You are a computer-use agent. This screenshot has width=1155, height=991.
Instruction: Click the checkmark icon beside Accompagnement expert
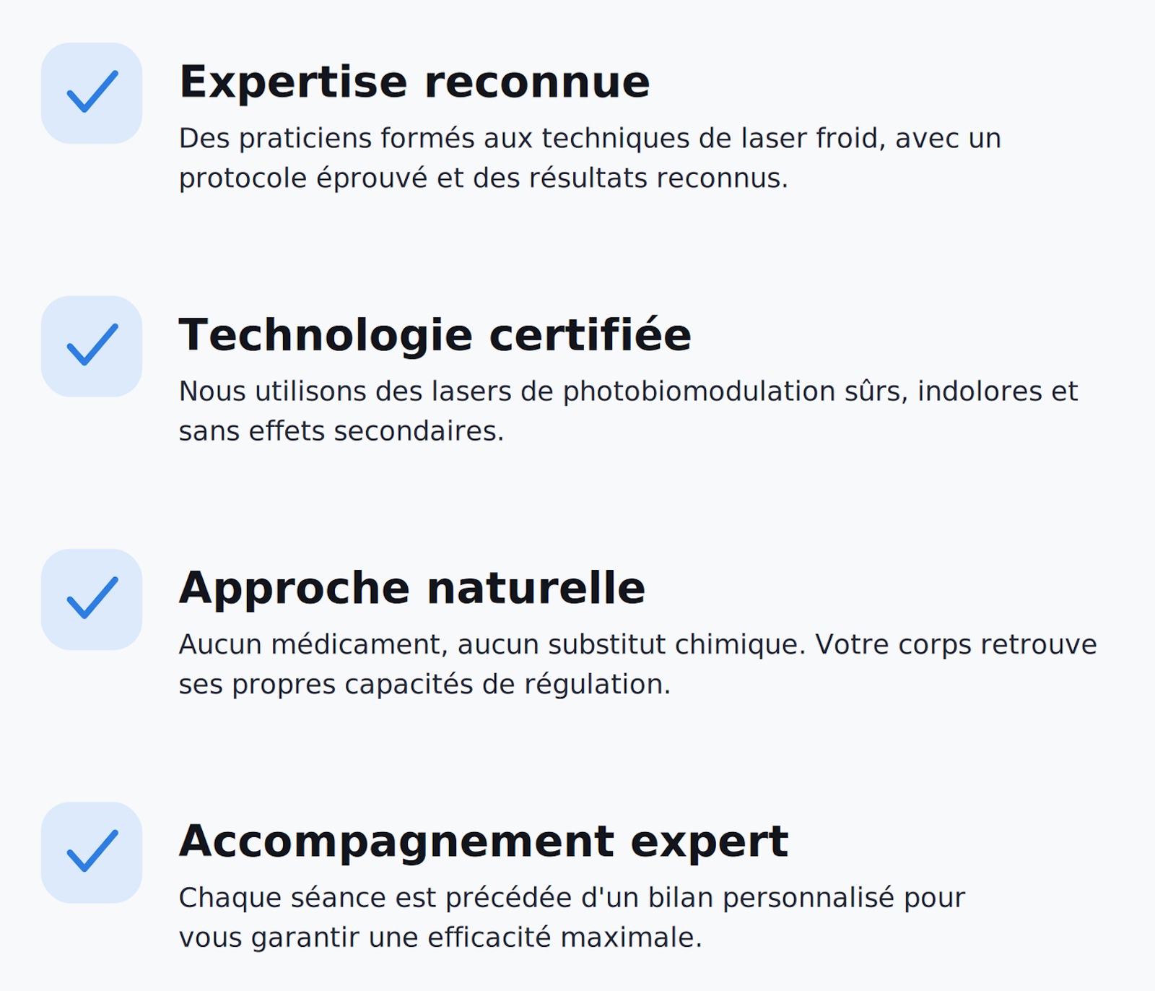pos(92,852)
